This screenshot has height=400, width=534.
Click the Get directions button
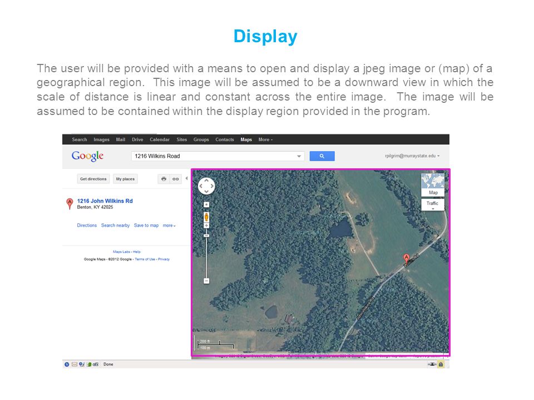click(x=93, y=179)
